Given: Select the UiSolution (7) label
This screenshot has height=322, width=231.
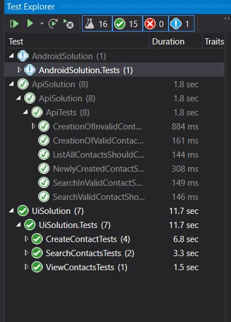Looking at the screenshot, I should click(x=58, y=211).
